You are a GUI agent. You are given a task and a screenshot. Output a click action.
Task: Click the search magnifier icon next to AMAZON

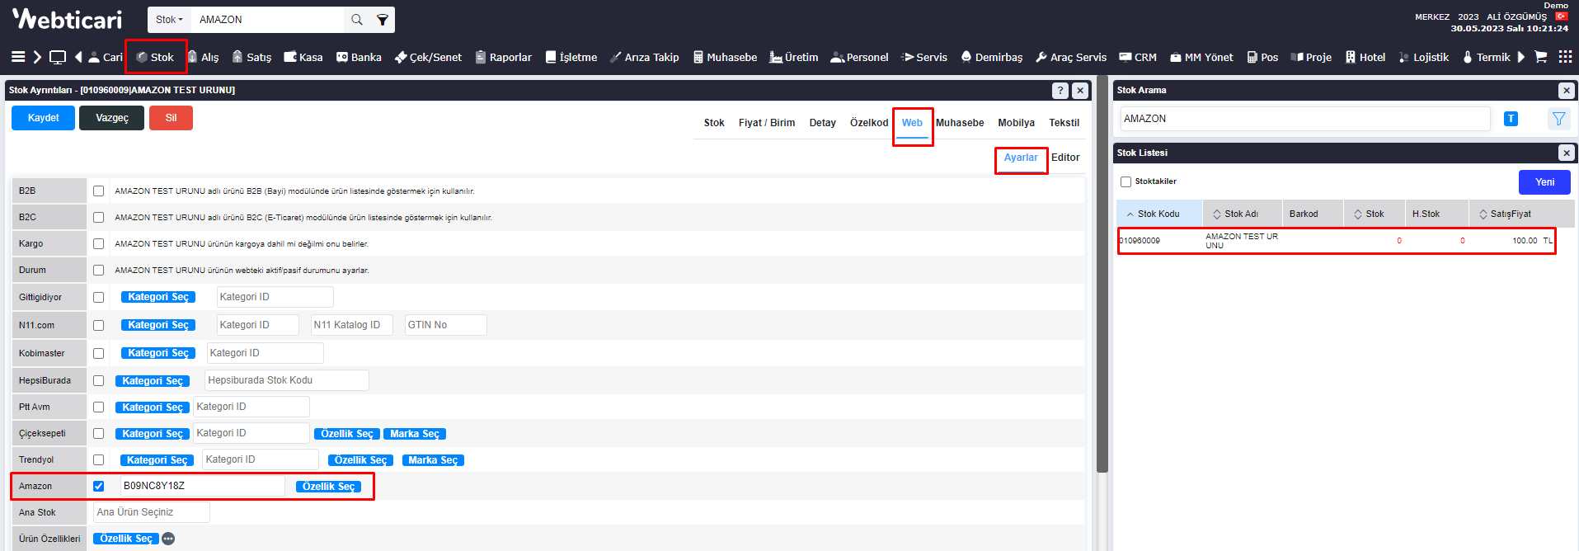click(x=357, y=19)
